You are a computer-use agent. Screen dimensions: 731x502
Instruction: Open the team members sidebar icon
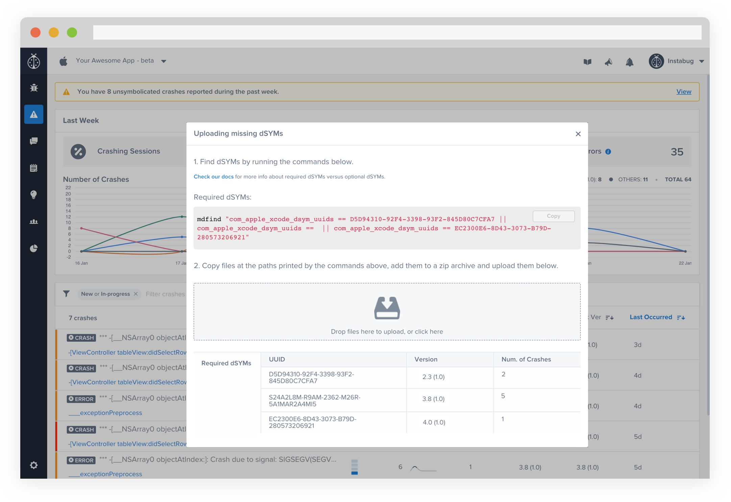(34, 222)
